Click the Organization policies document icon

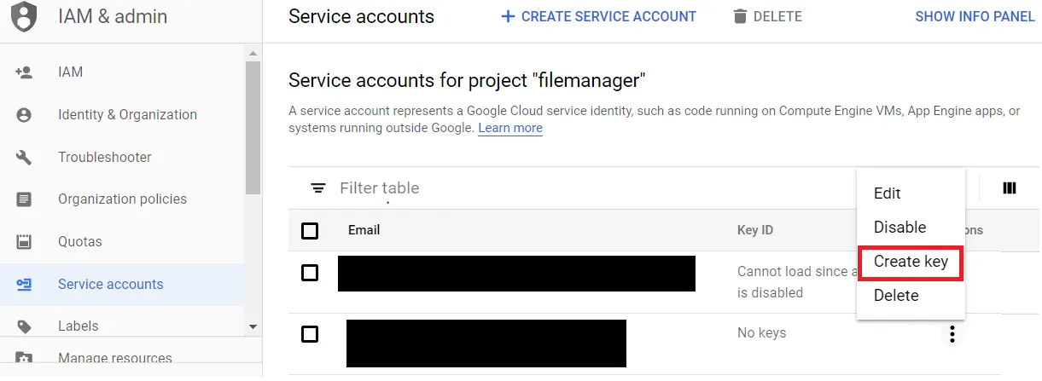(x=24, y=199)
